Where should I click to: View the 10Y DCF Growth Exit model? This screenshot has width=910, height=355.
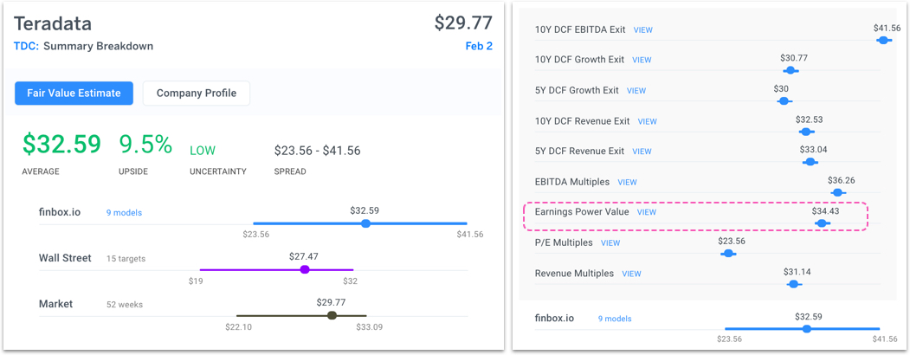(x=642, y=60)
